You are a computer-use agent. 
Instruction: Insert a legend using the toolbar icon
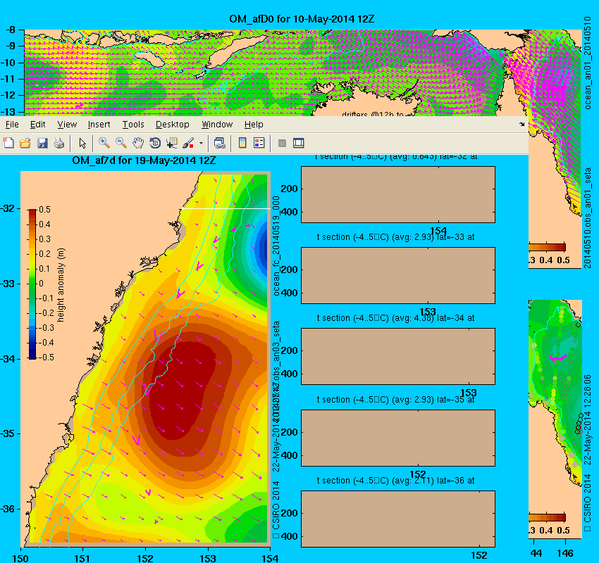(x=259, y=143)
